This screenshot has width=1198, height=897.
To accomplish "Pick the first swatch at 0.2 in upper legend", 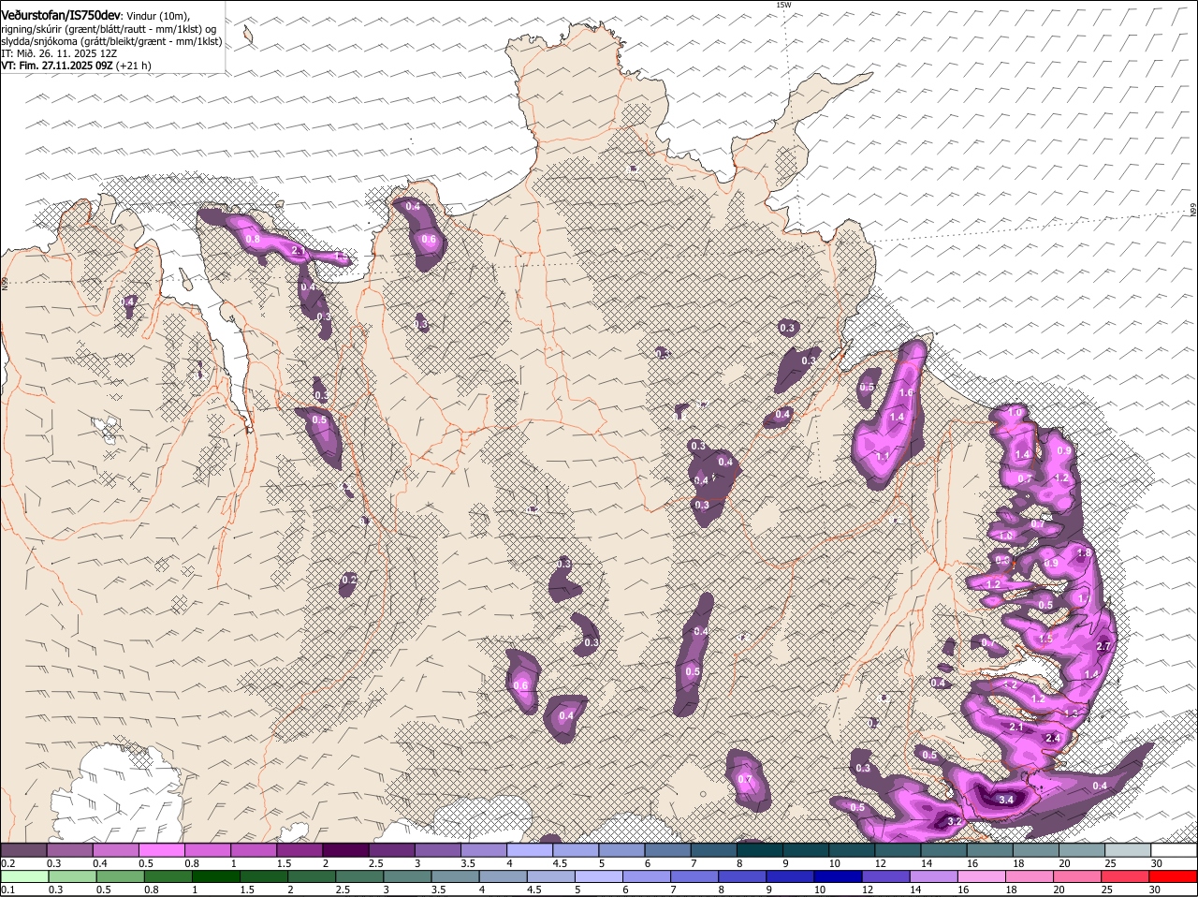I will (23, 850).
